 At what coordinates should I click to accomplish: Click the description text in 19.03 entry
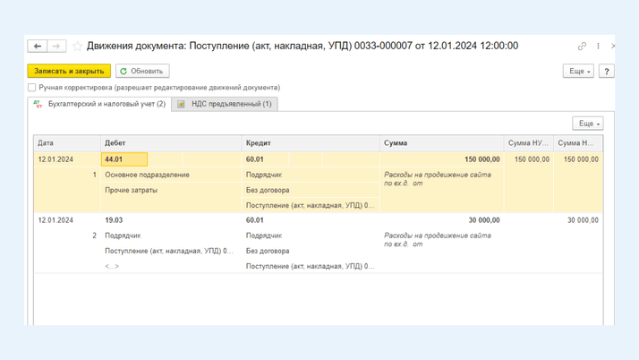438,240
